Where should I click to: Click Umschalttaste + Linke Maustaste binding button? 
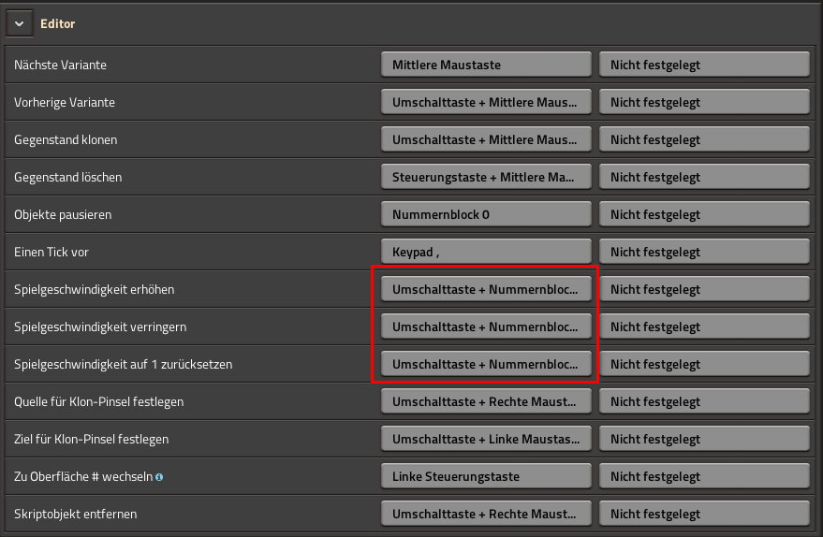pos(486,439)
